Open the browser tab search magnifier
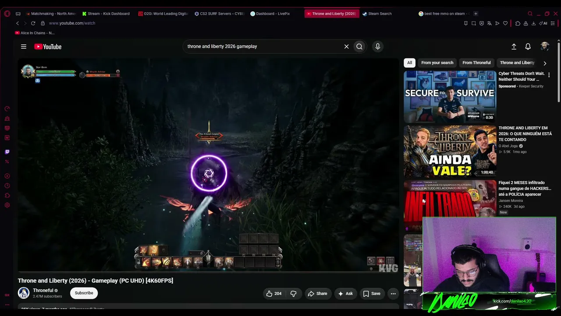 530,14
